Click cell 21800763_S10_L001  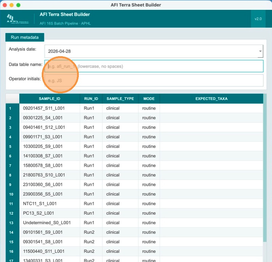click(50, 175)
